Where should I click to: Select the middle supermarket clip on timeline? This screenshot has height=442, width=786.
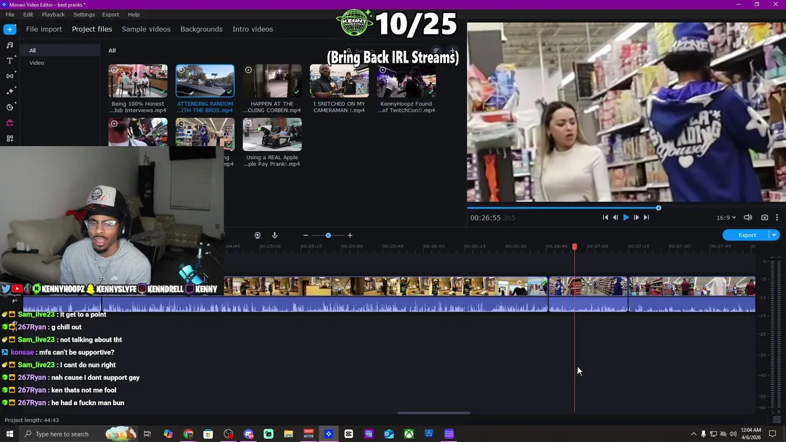[588, 295]
